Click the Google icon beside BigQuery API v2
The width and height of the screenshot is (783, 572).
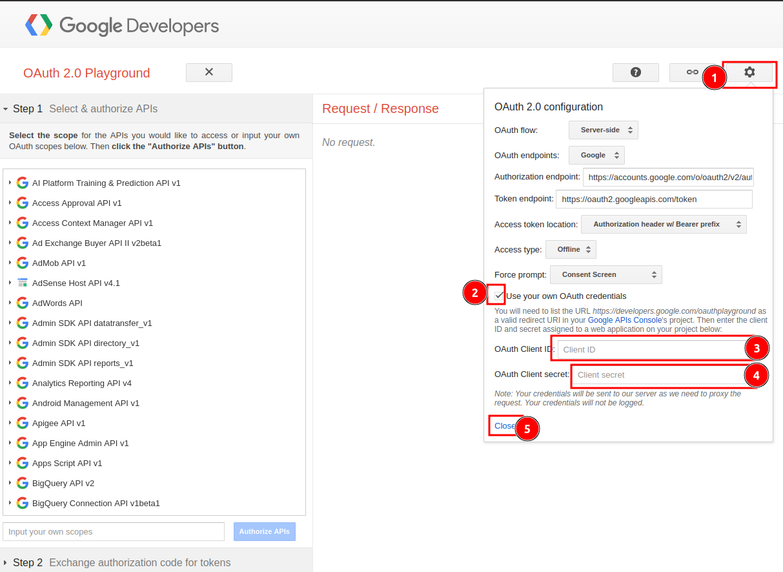point(23,483)
